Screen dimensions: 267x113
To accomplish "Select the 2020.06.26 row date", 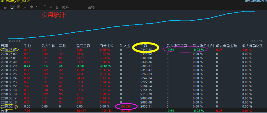I will [9, 70].
